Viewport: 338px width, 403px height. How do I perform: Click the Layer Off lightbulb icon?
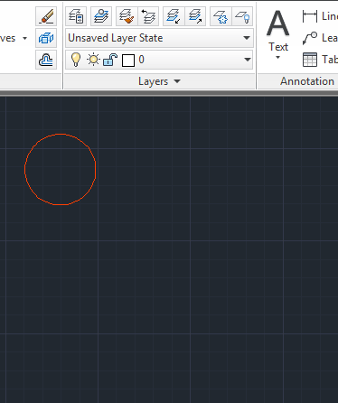(x=242, y=16)
